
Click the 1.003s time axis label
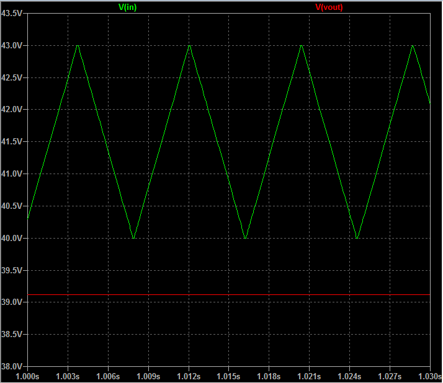pos(68,376)
